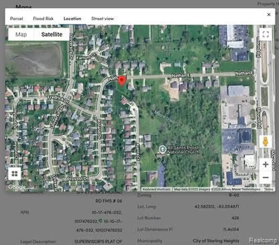Click the Farnum St street label

click(x=87, y=57)
